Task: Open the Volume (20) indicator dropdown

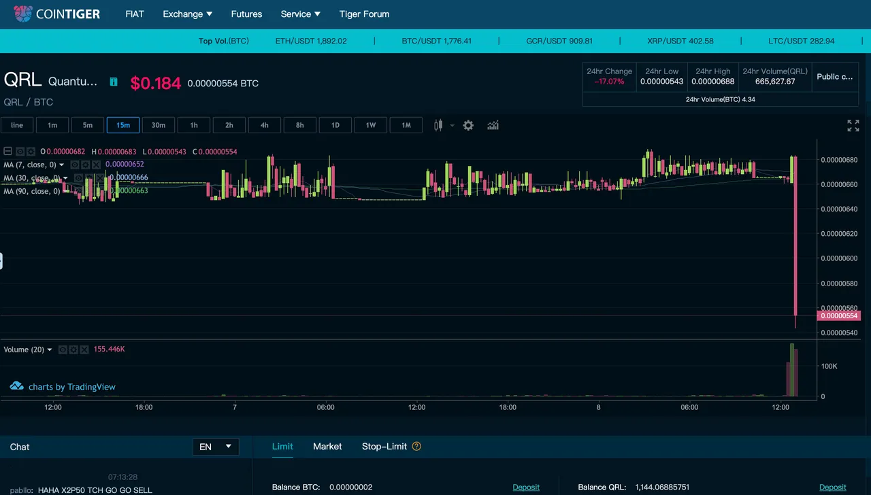Action: tap(50, 349)
